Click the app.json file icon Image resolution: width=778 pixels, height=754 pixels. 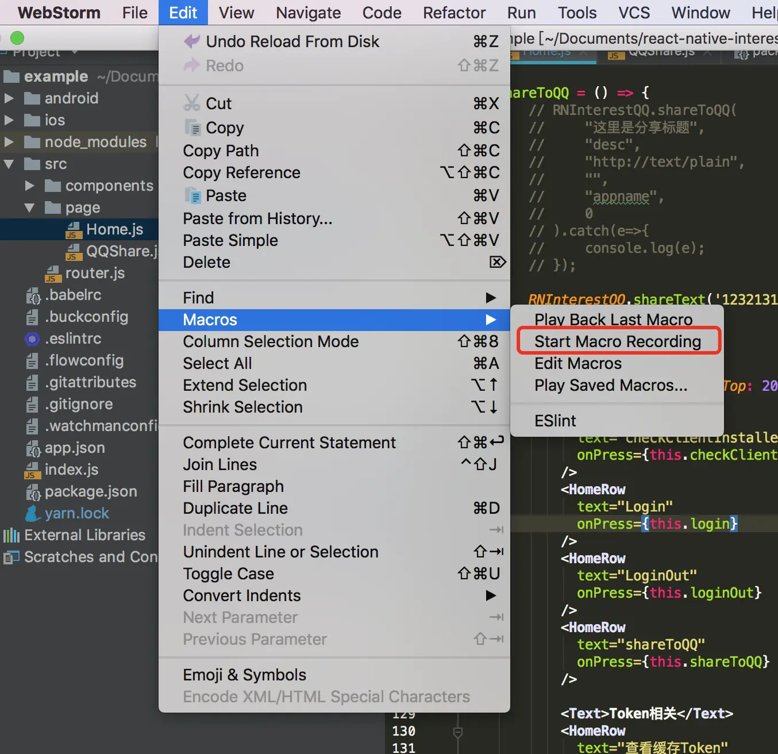[33, 448]
